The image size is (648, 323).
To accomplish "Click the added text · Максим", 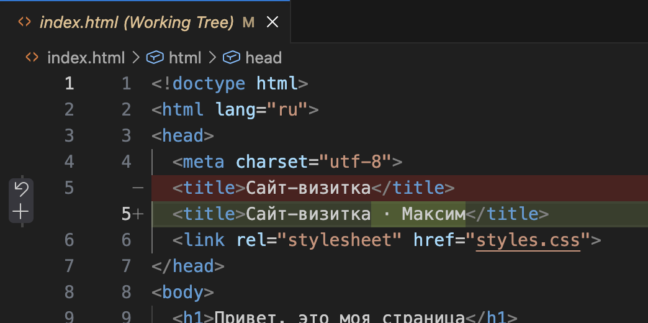I will pyautogui.click(x=418, y=214).
